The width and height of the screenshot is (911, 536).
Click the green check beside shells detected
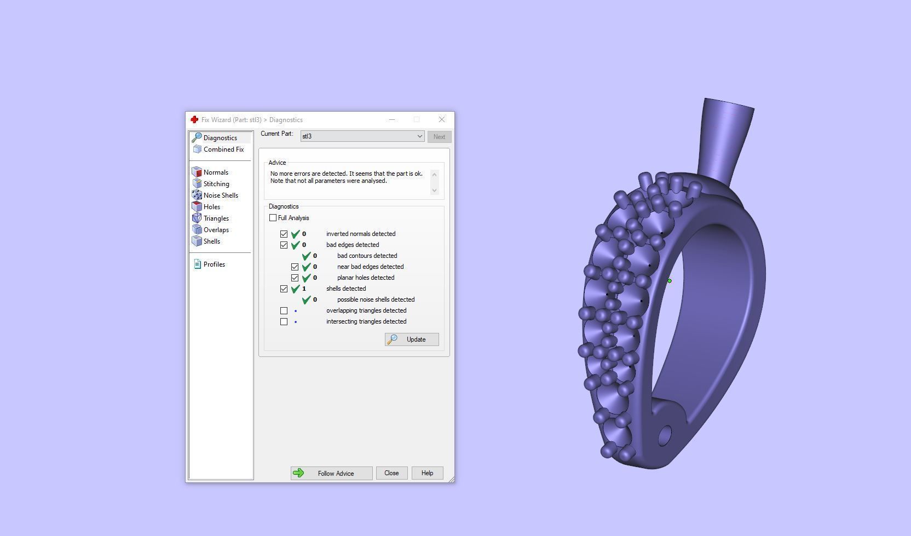pyautogui.click(x=296, y=289)
